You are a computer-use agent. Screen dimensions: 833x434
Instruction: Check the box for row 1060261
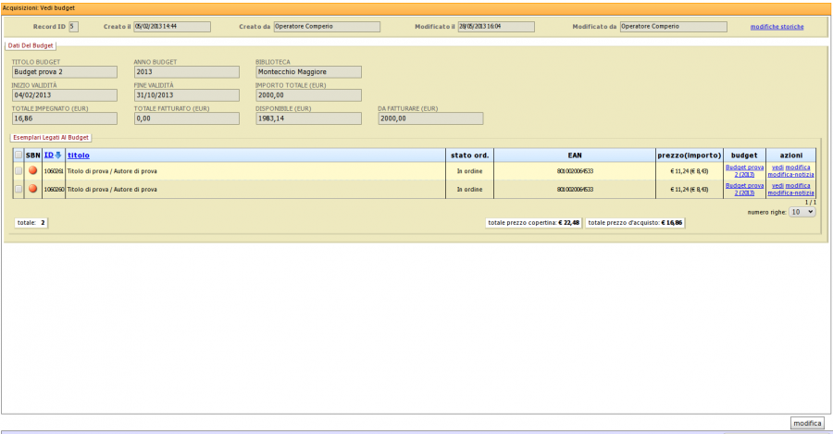[19, 170]
